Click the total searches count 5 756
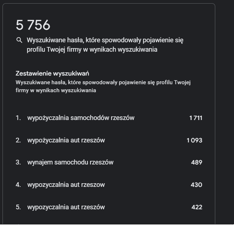The width and height of the screenshot is (234, 227). (33, 25)
